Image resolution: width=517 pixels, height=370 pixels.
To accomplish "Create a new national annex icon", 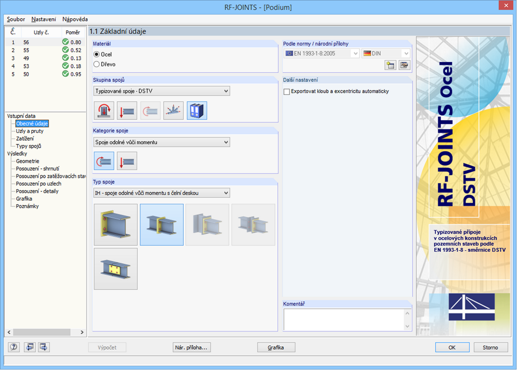I will tap(390, 65).
